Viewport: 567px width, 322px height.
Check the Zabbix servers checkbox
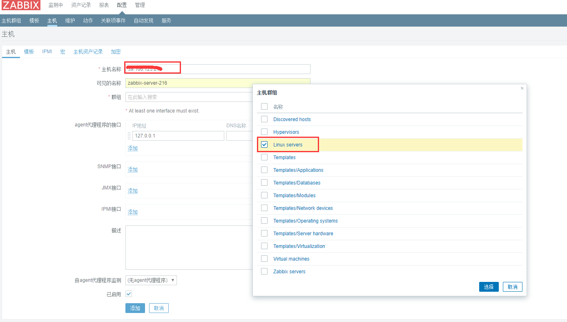[x=264, y=271]
